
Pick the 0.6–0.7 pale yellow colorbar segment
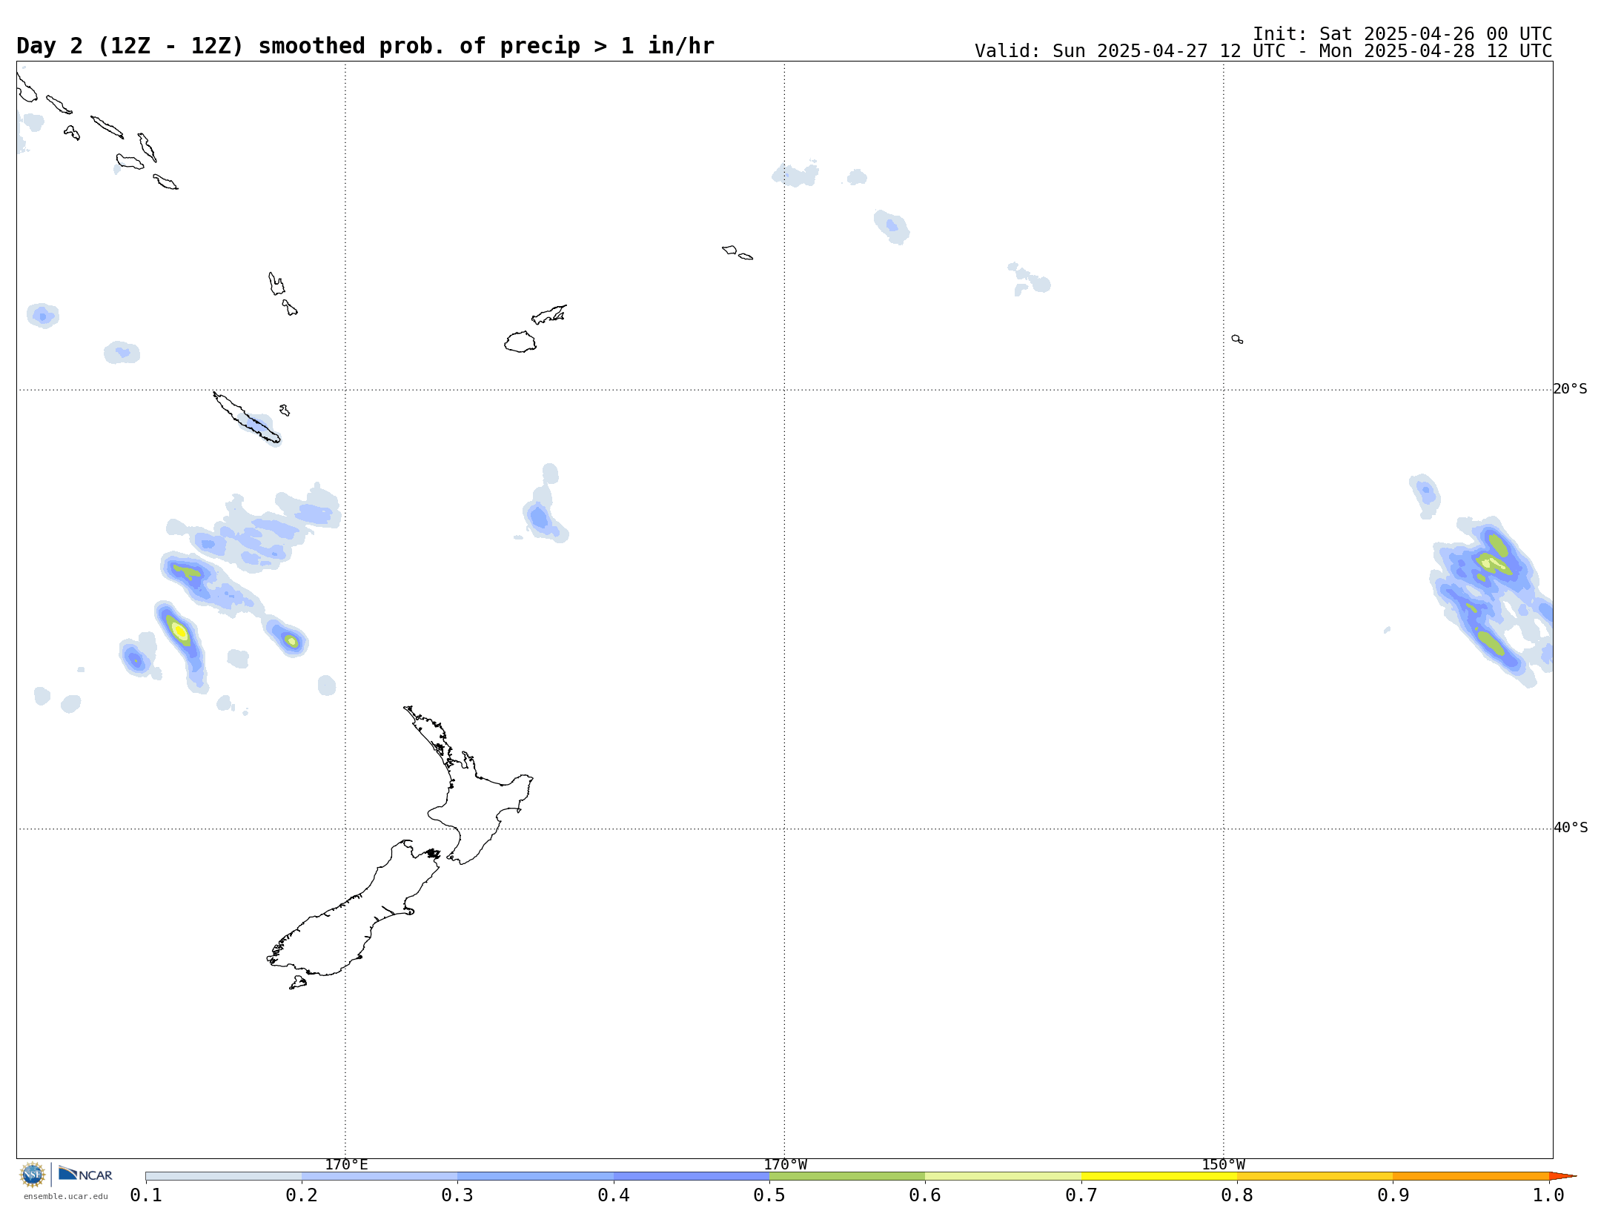[x=1003, y=1176]
